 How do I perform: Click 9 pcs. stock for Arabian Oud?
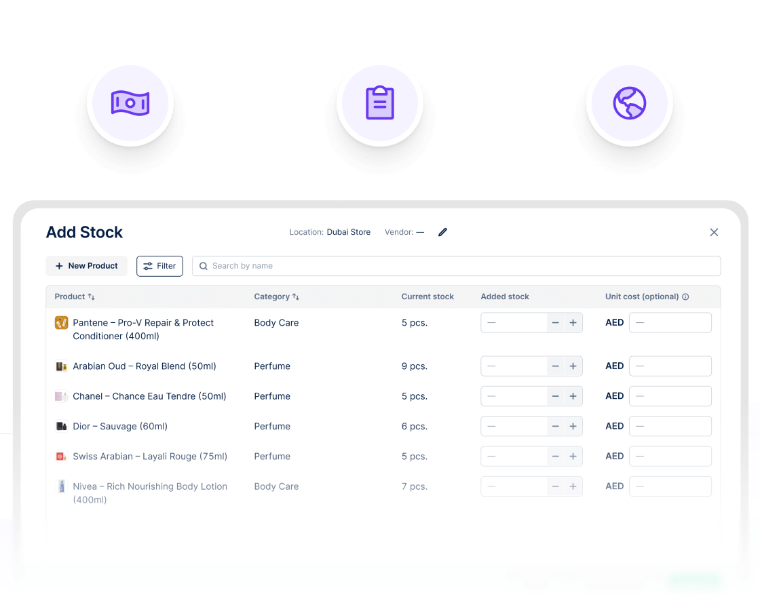click(415, 366)
